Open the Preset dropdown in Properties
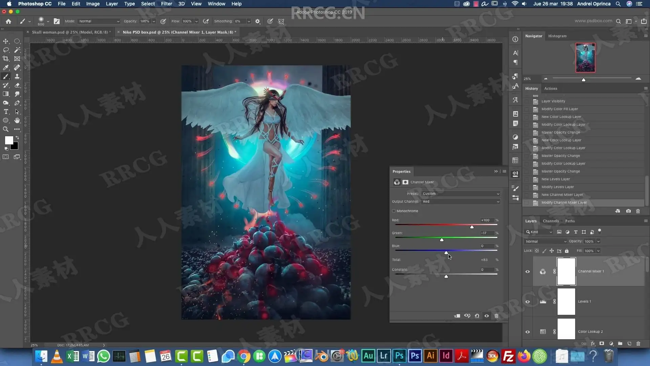Image resolution: width=650 pixels, height=366 pixels. tap(460, 194)
